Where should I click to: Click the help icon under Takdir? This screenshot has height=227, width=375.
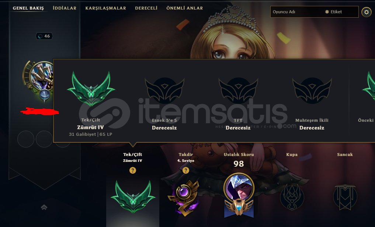[x=186, y=170]
